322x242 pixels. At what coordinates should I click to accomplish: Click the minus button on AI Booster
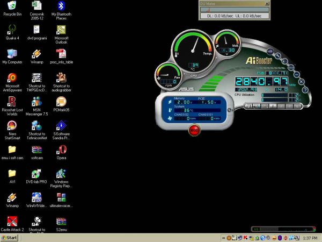coord(296,74)
